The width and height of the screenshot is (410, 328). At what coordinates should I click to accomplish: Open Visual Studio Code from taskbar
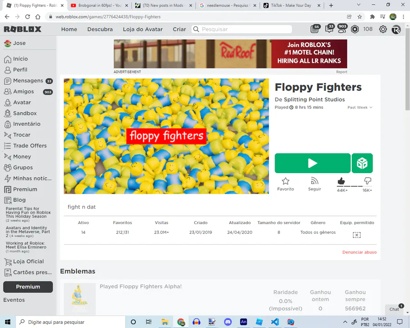pos(275,322)
